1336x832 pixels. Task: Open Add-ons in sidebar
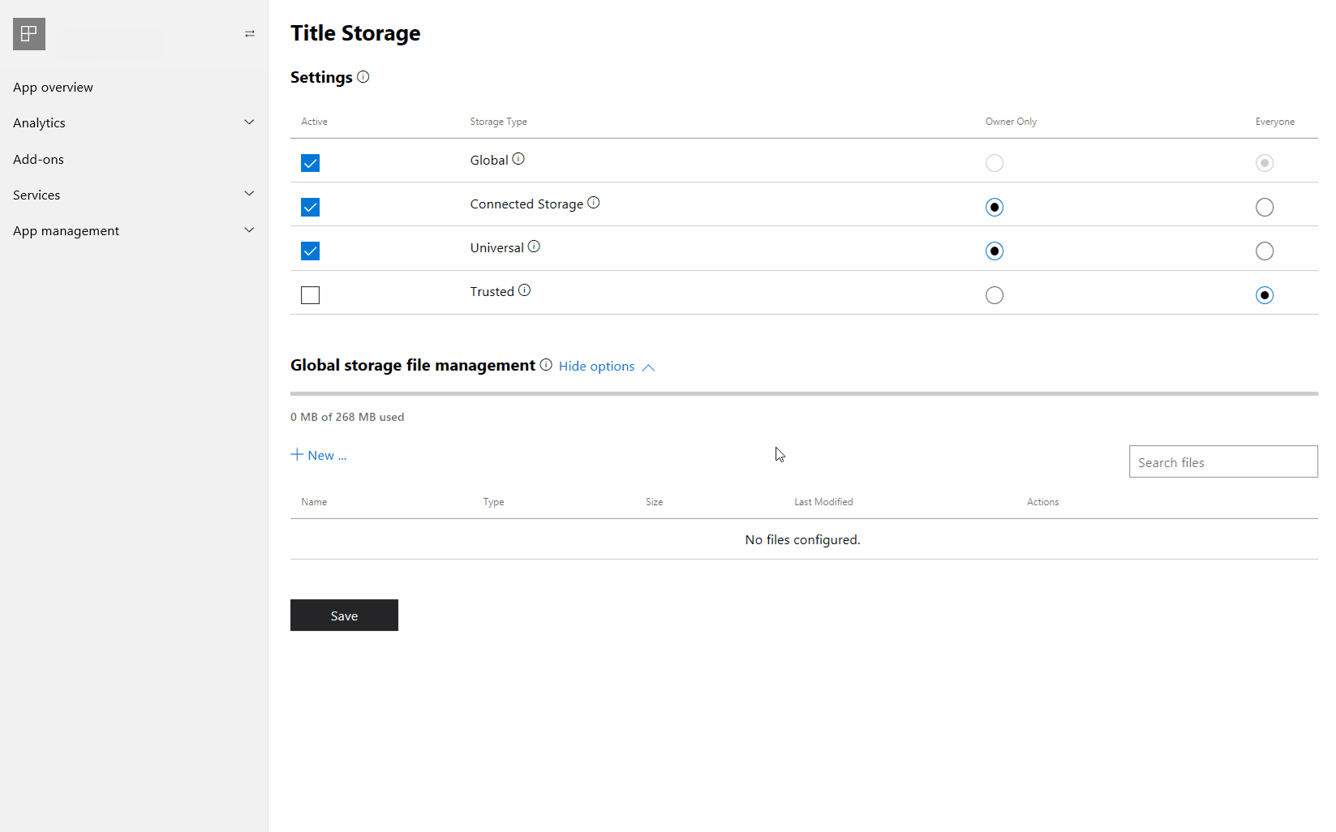tap(38, 160)
